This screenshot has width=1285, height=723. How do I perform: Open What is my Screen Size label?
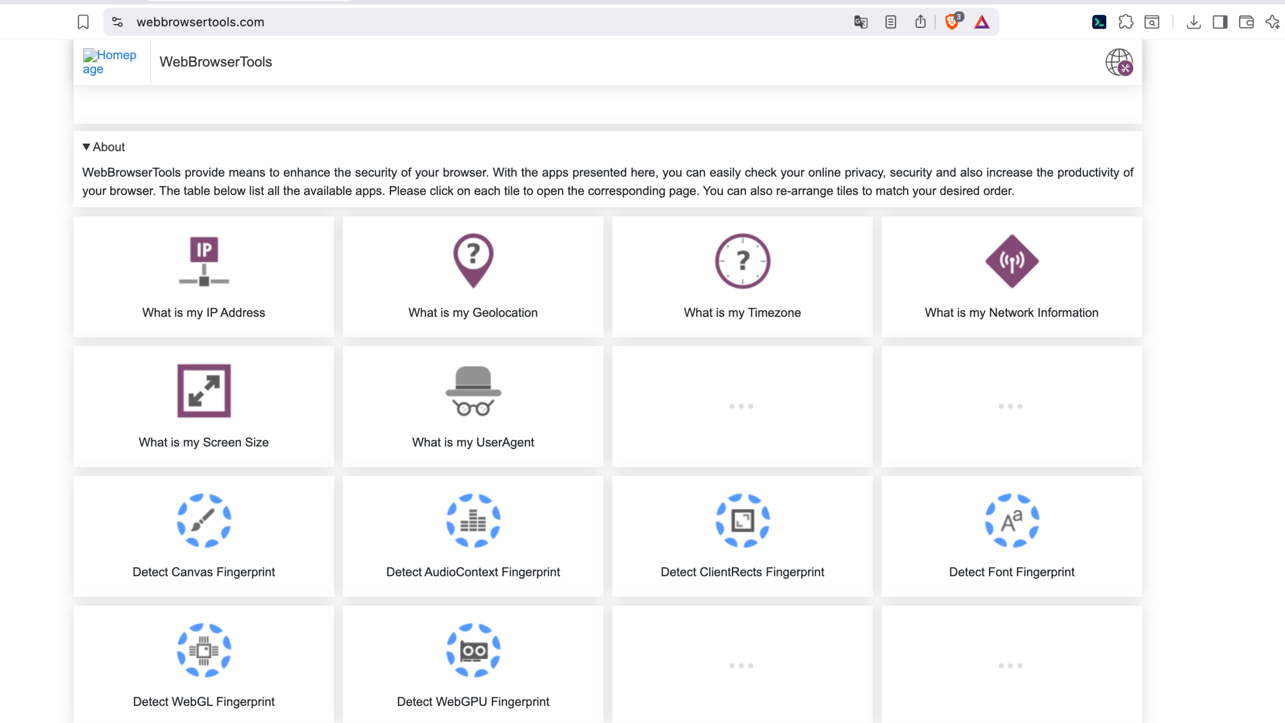(x=204, y=442)
